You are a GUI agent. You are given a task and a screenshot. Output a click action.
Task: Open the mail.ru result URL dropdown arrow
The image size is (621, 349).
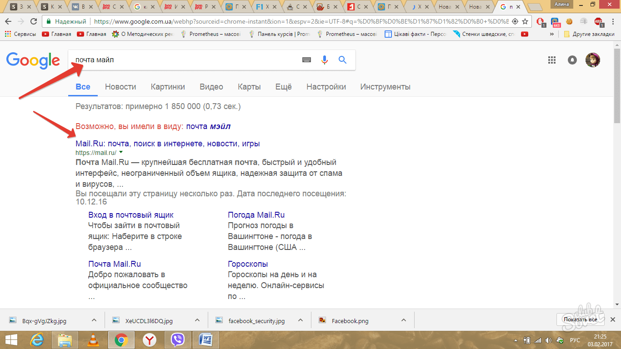[x=121, y=152]
